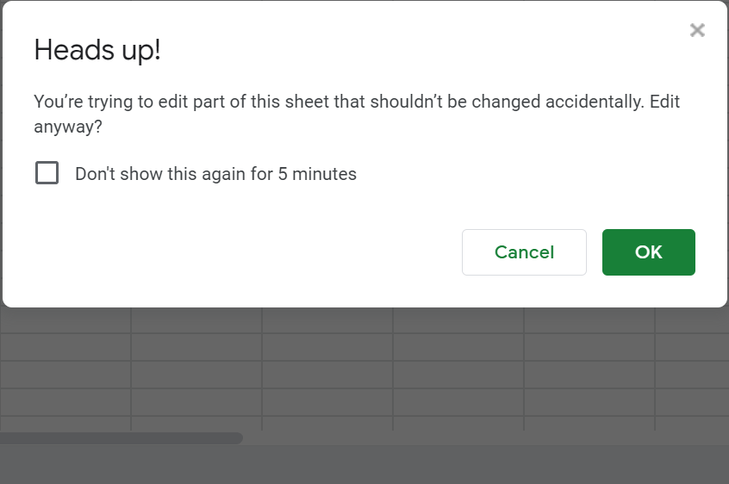The image size is (729, 484).
Task: Enable "Don't show this again" checkbox
Action: (47, 173)
